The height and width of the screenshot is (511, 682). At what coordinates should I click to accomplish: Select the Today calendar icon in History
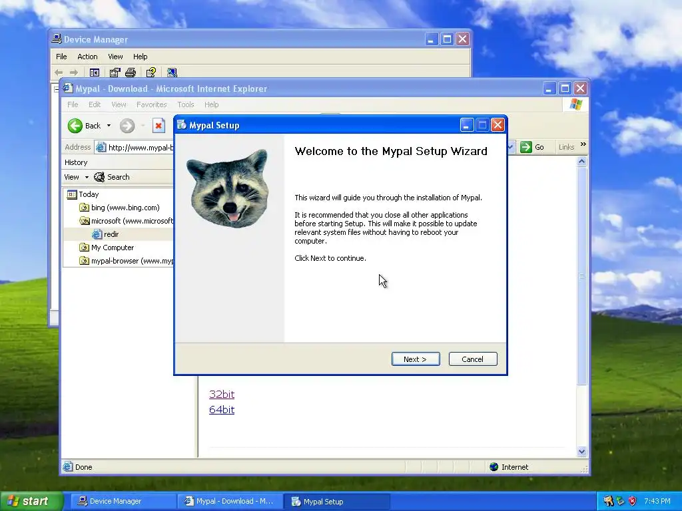click(x=72, y=194)
